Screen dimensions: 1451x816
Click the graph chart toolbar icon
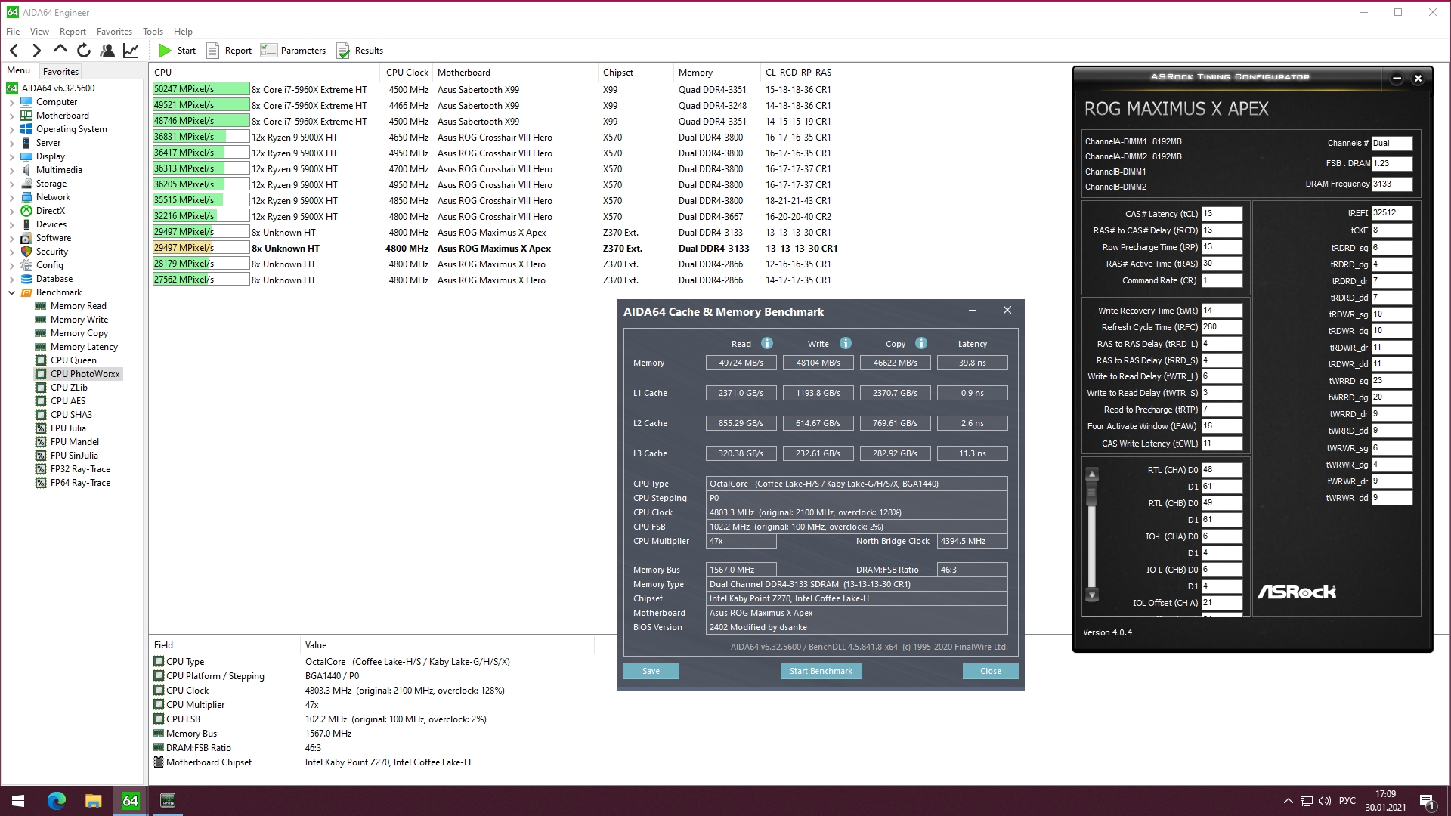[131, 51]
